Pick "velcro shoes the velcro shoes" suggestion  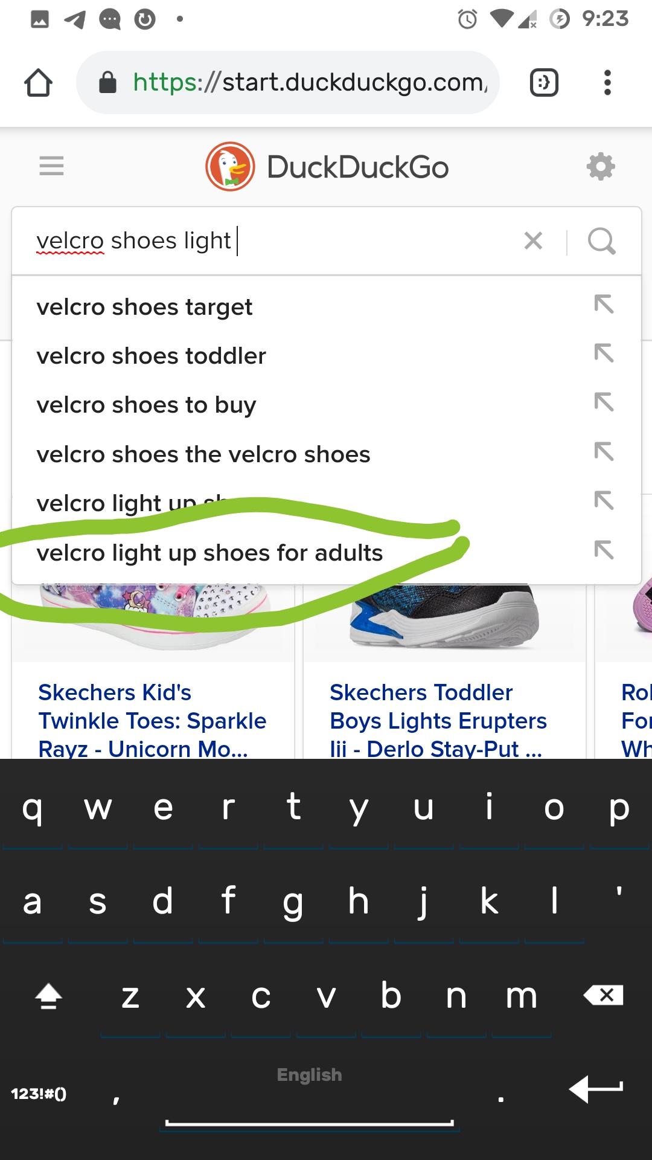click(203, 454)
